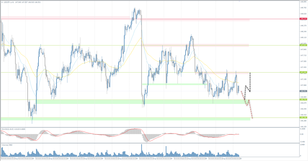
Task: Select the 146.346 support price tag
Action: (x=303, y=118)
